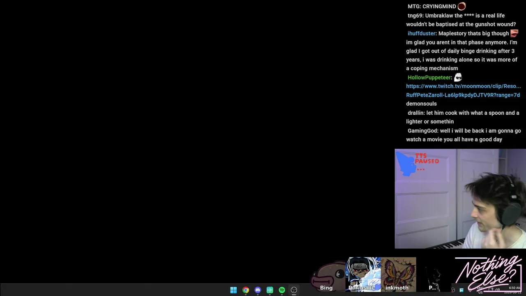The height and width of the screenshot is (296, 526).
Task: Click the inkmoth moth avatar thumbnail
Action: pos(399,274)
